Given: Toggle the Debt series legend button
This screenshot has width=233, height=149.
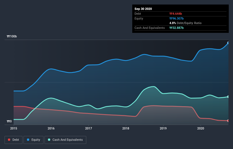Looking at the screenshot, I should click(13, 140).
